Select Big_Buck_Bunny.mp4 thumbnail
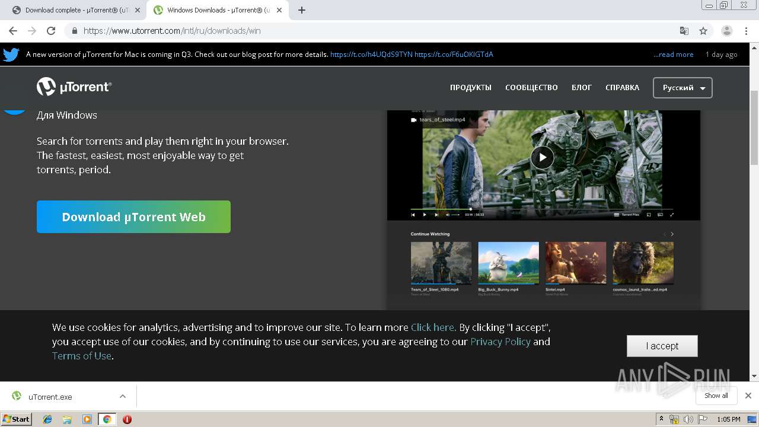Screen dimensions: 759x427 coord(509,263)
